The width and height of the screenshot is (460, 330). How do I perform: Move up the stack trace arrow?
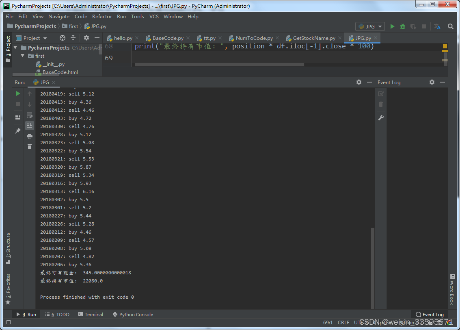(x=30, y=93)
